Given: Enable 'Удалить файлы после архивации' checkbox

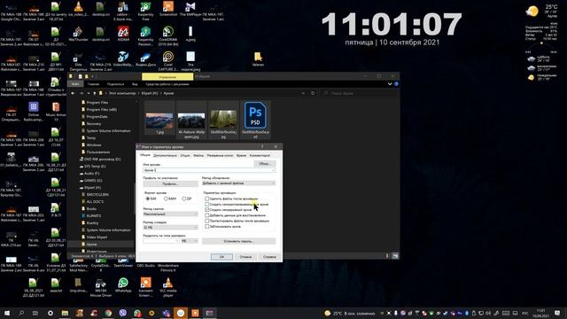Looking at the screenshot, I should 206,198.
